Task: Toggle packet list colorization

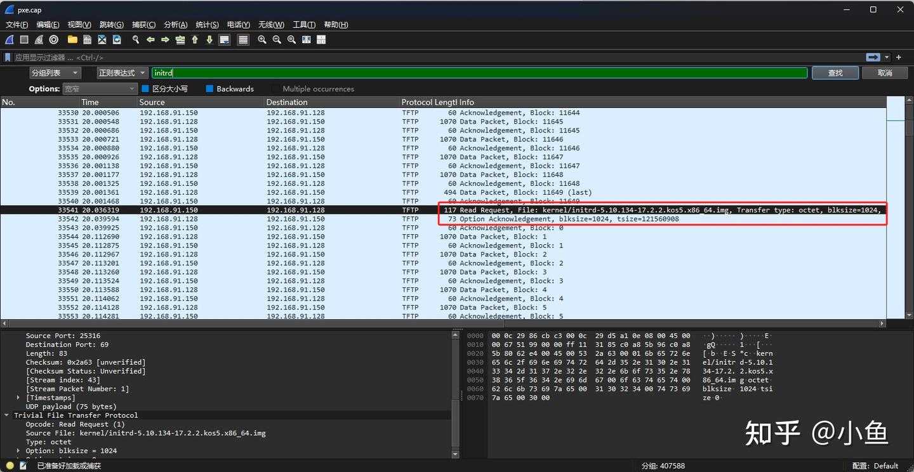Action: [x=243, y=40]
